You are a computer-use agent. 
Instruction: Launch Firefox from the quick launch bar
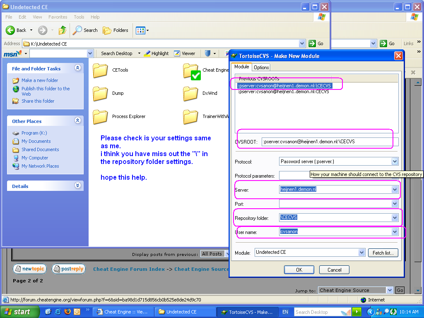[x=67, y=312]
